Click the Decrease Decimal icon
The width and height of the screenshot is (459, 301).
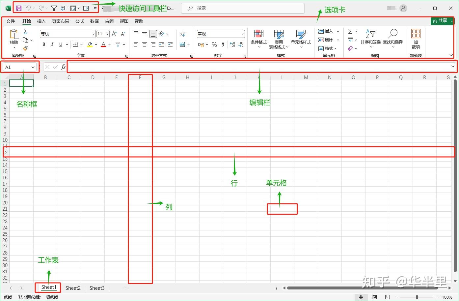(241, 45)
